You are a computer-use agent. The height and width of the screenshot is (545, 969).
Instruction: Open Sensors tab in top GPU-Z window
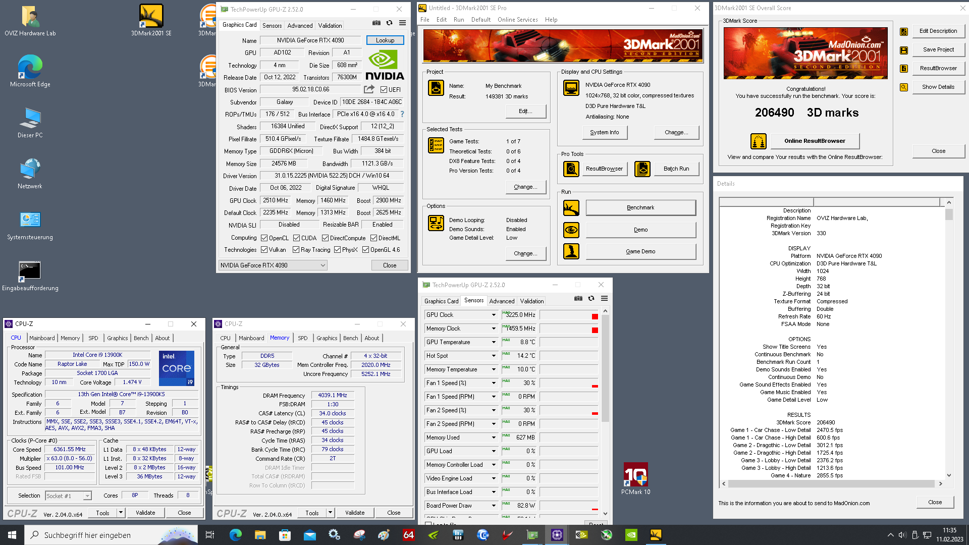pos(272,26)
